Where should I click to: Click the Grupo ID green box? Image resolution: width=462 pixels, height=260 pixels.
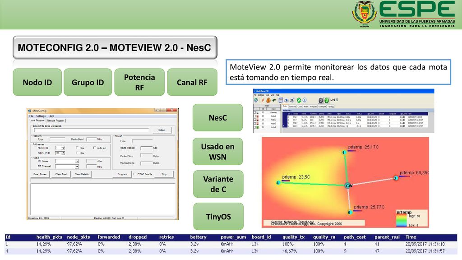click(88, 82)
